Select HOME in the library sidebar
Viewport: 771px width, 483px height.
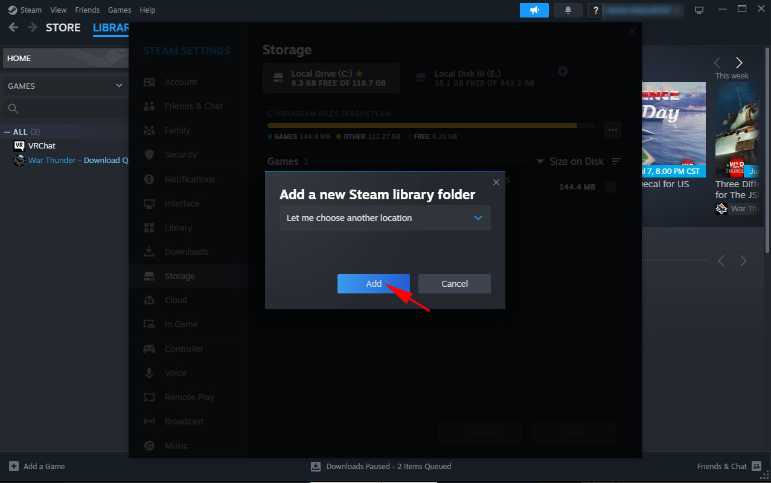[65, 58]
